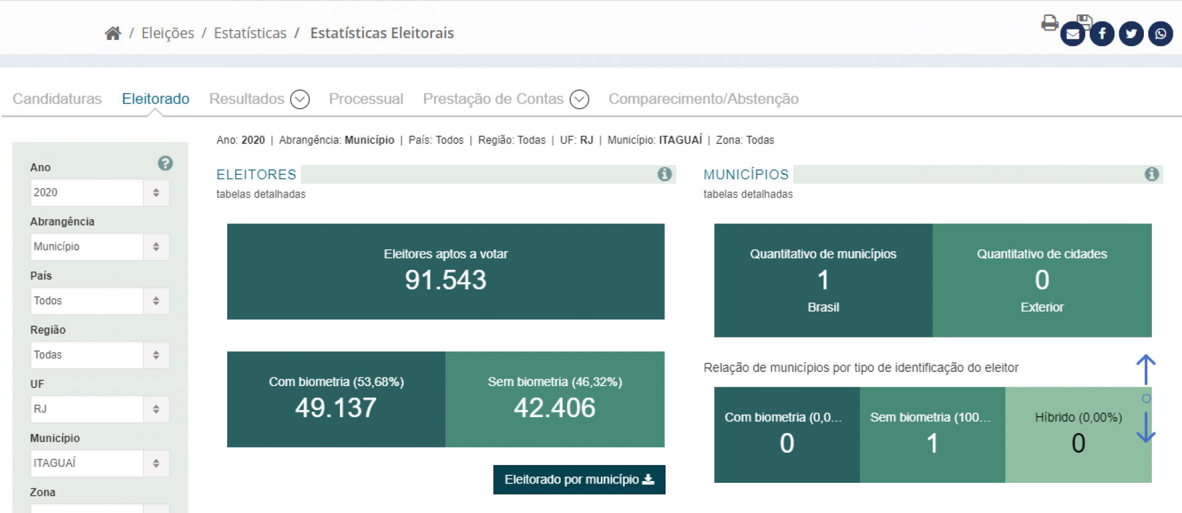Switch to Candidaturas tab
The image size is (1182, 513).
[x=57, y=99]
